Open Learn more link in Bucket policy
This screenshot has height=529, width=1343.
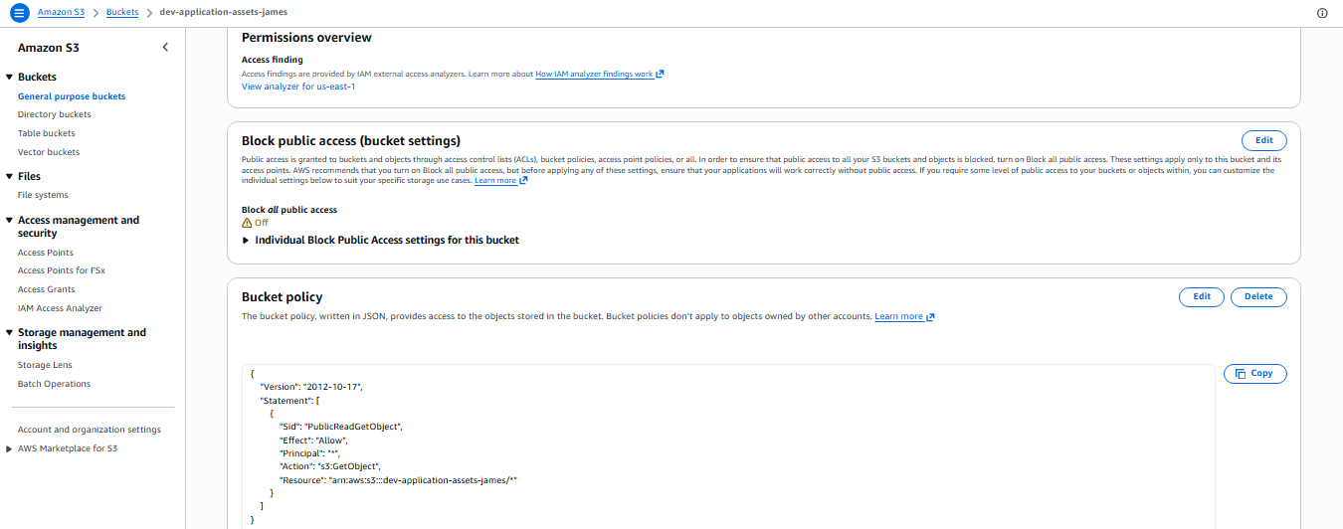(x=904, y=316)
